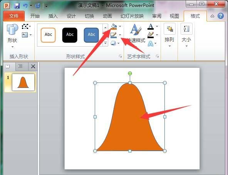This screenshot has height=175, width=228.
Task: Click the Text Fill letter A icon
Action: [151, 27]
